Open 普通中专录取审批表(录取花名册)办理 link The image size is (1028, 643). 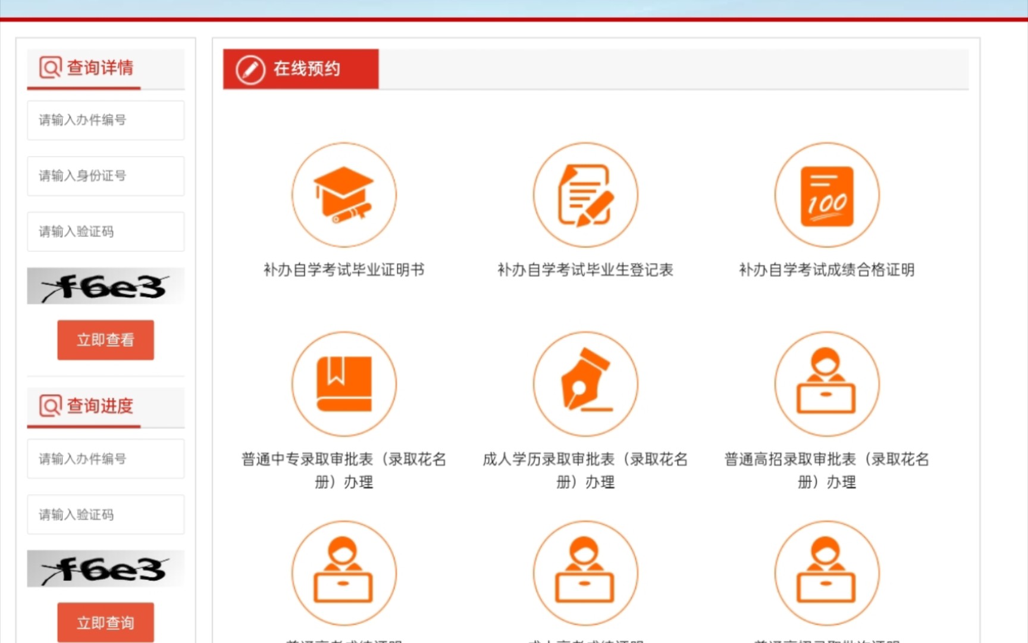(x=344, y=470)
